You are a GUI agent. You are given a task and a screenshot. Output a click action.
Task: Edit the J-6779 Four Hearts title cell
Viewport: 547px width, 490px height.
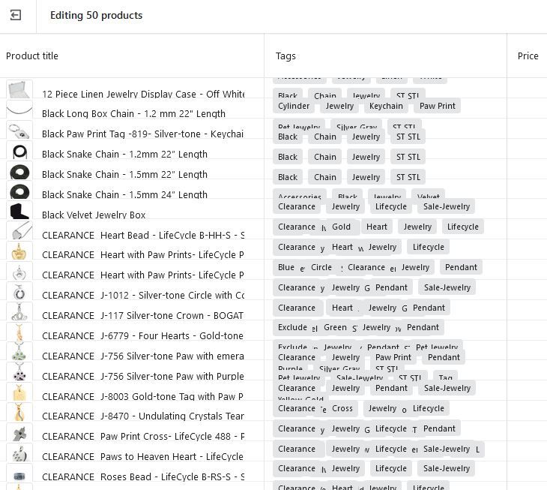pos(142,336)
